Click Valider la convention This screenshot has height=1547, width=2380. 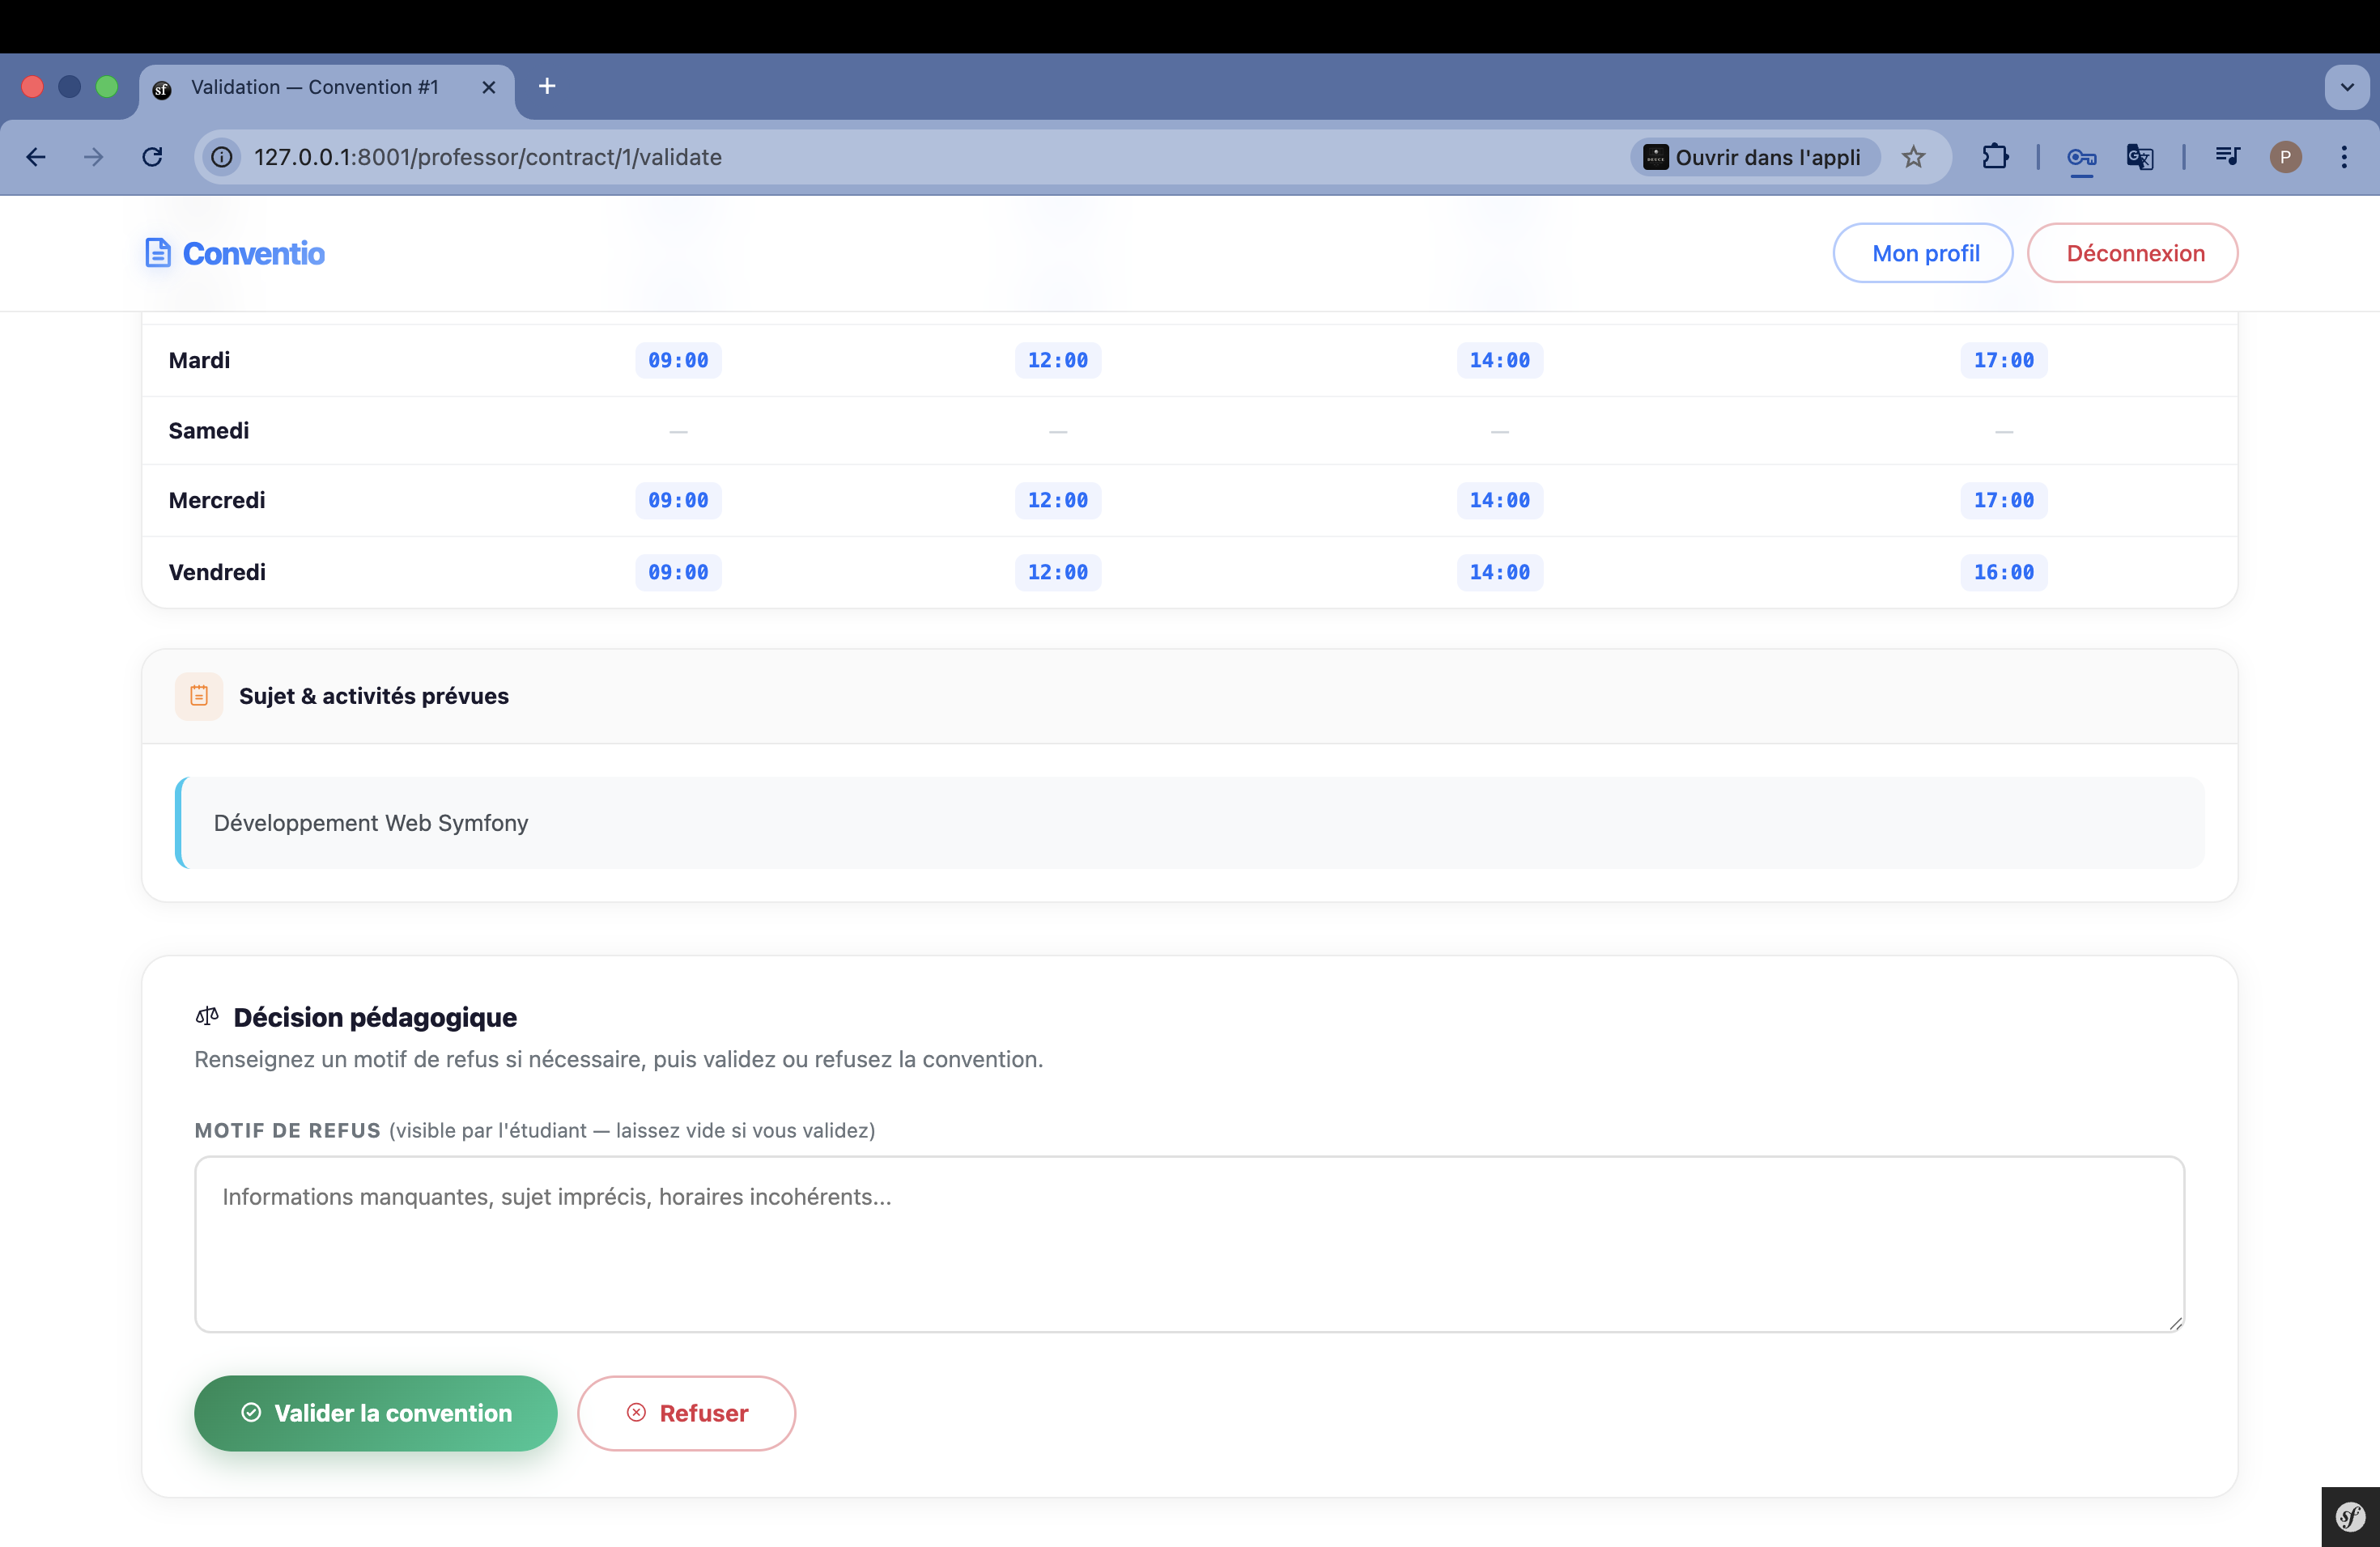pyautogui.click(x=375, y=1413)
